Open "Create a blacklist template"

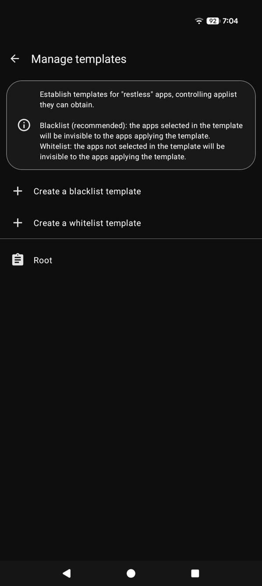pyautogui.click(x=87, y=191)
